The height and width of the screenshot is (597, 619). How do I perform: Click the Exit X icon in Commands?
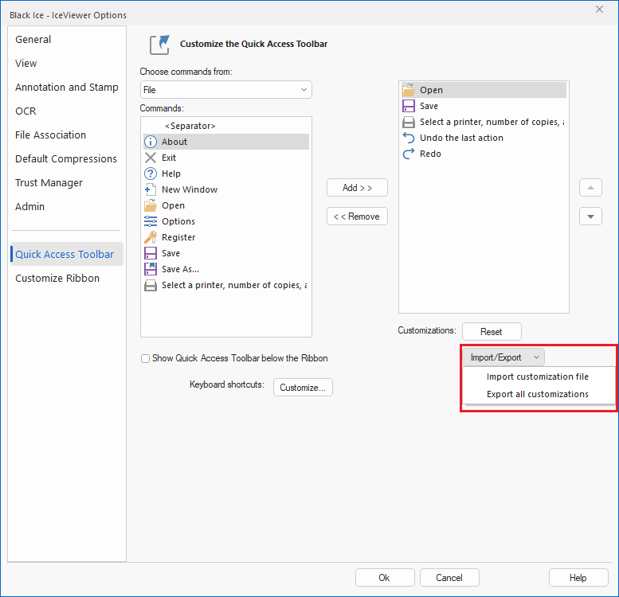[x=151, y=158]
